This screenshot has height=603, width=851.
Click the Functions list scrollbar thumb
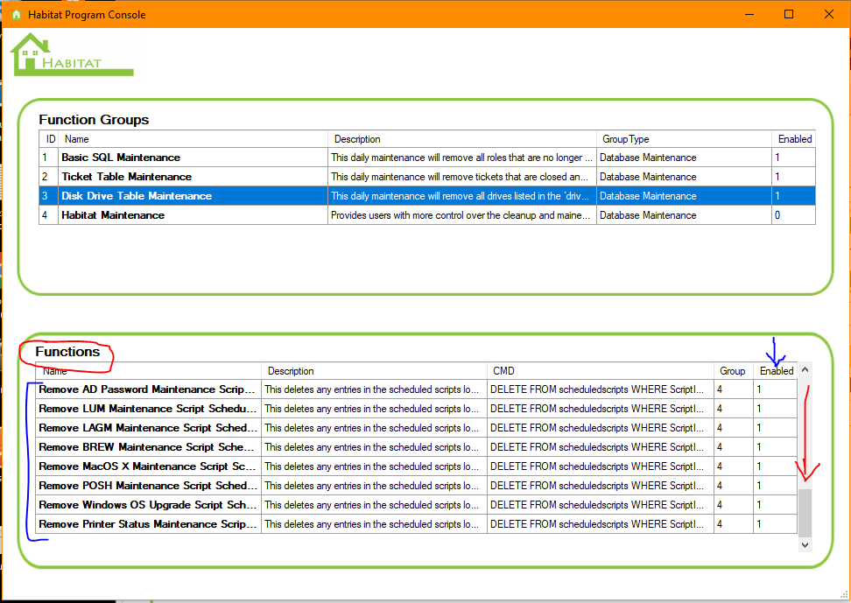tap(805, 511)
